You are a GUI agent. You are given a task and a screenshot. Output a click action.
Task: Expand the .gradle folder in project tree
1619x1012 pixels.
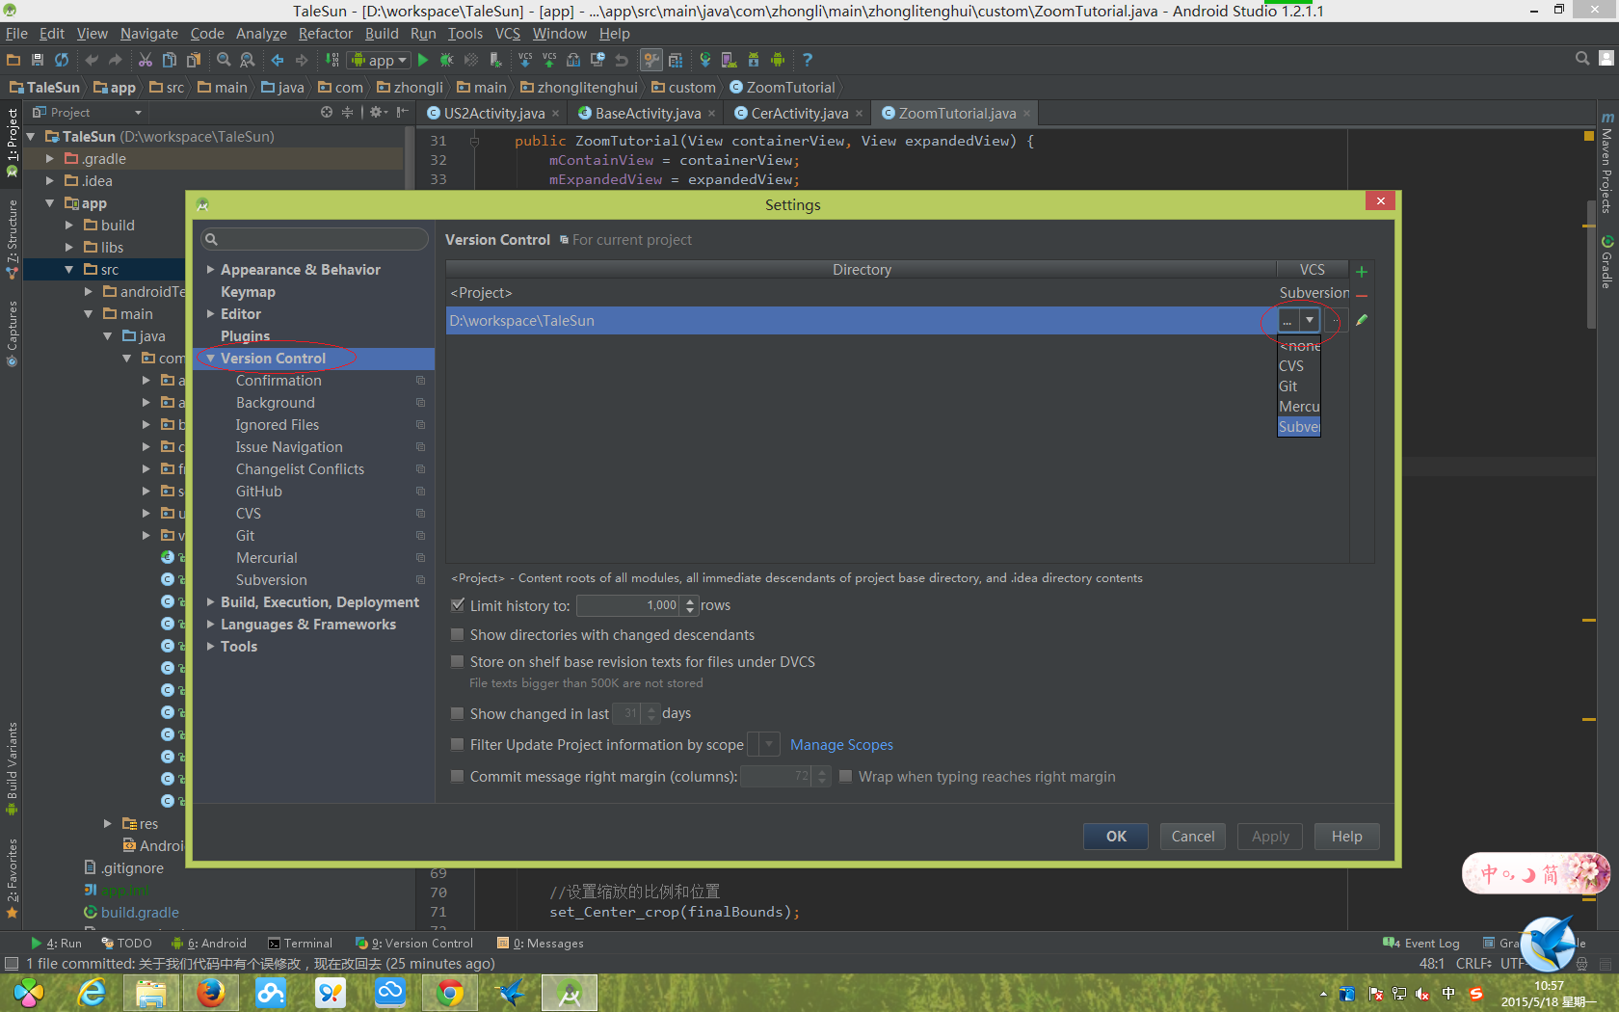pos(49,159)
